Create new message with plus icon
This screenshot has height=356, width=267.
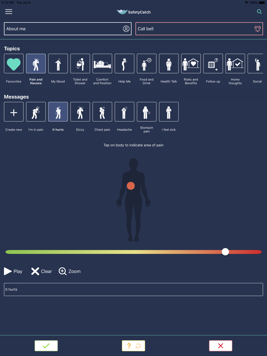coord(14,112)
